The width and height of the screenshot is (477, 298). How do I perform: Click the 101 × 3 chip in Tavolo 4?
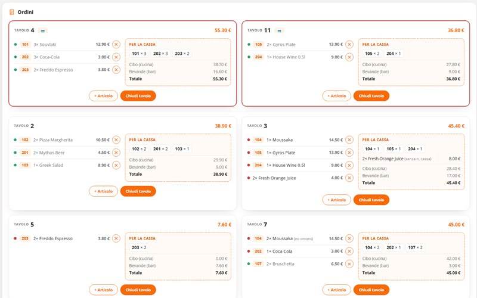pyautogui.click(x=139, y=54)
